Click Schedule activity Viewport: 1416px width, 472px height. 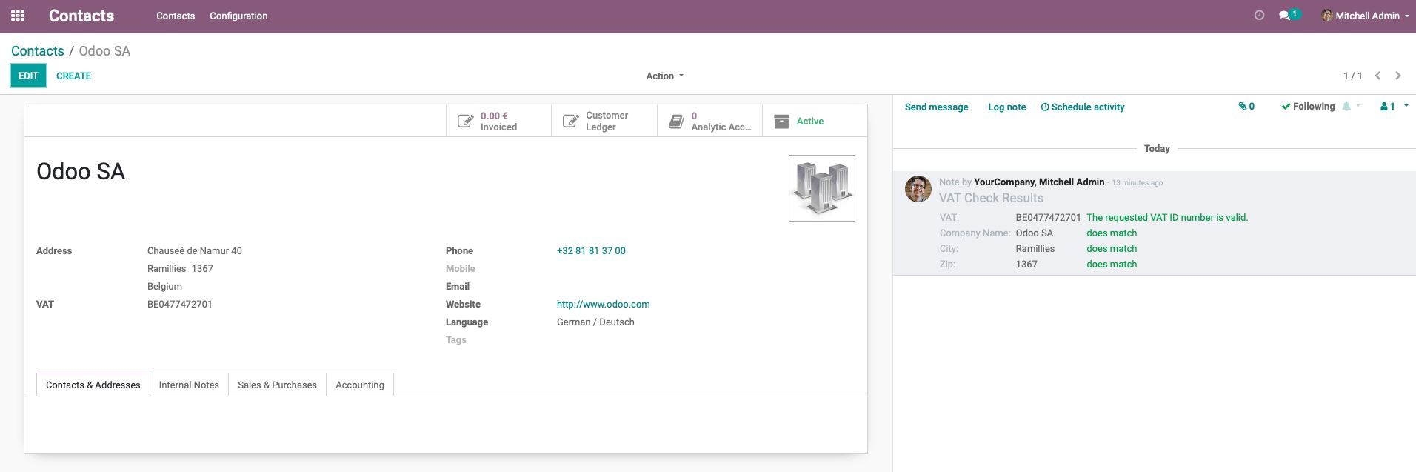[x=1083, y=107]
